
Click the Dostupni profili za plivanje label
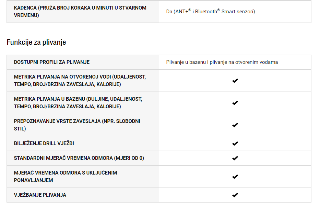pos(52,62)
